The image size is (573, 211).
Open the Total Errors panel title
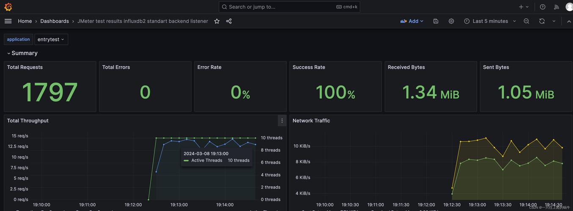116,67
